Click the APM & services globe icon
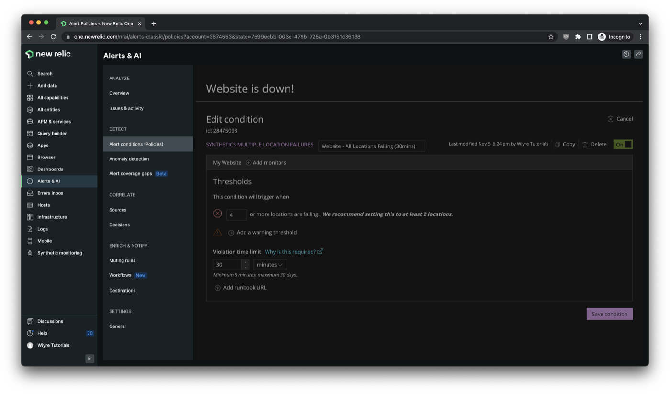This screenshot has width=670, height=394. tap(30, 122)
